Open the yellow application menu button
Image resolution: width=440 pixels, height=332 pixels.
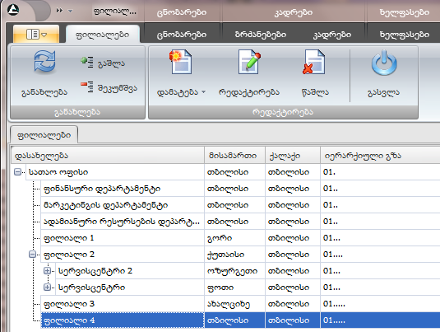pos(36,35)
